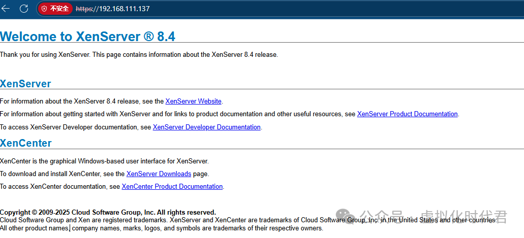524x238 pixels.
Task: Click the Welcome to XenServer 8.4 heading
Action: pyautogui.click(x=88, y=36)
